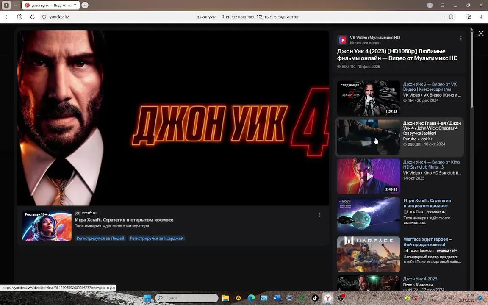Open the ru.warface.com domain link
The height and width of the screenshot is (305, 488).
421,250
